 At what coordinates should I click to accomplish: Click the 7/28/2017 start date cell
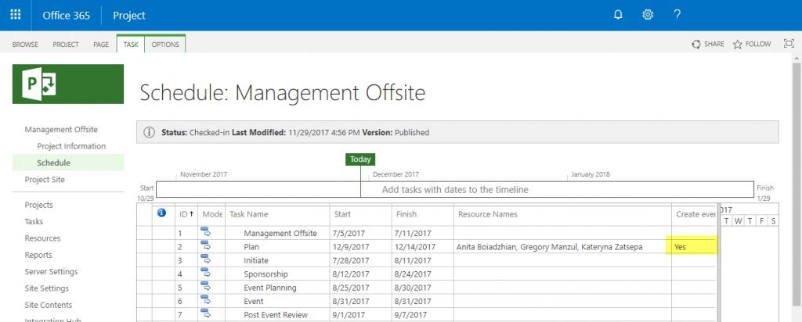(361, 260)
